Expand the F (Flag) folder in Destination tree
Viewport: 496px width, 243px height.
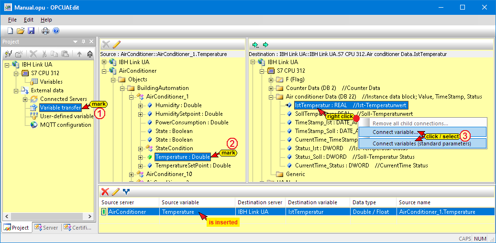[x=271, y=79]
